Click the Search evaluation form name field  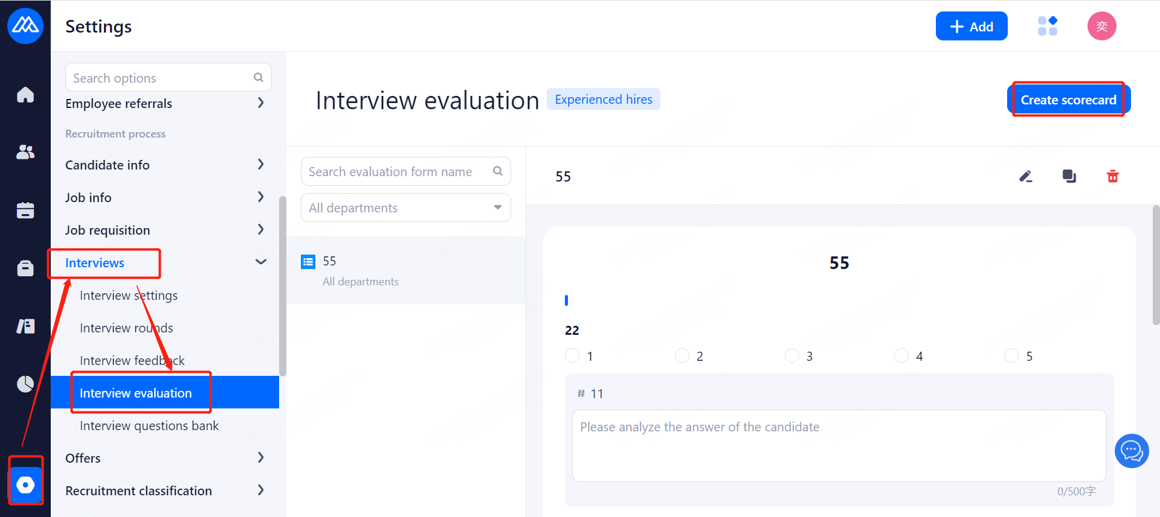pos(399,172)
